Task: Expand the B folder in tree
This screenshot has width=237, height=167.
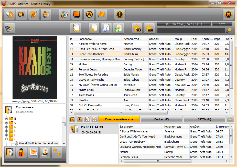Action: (6, 119)
